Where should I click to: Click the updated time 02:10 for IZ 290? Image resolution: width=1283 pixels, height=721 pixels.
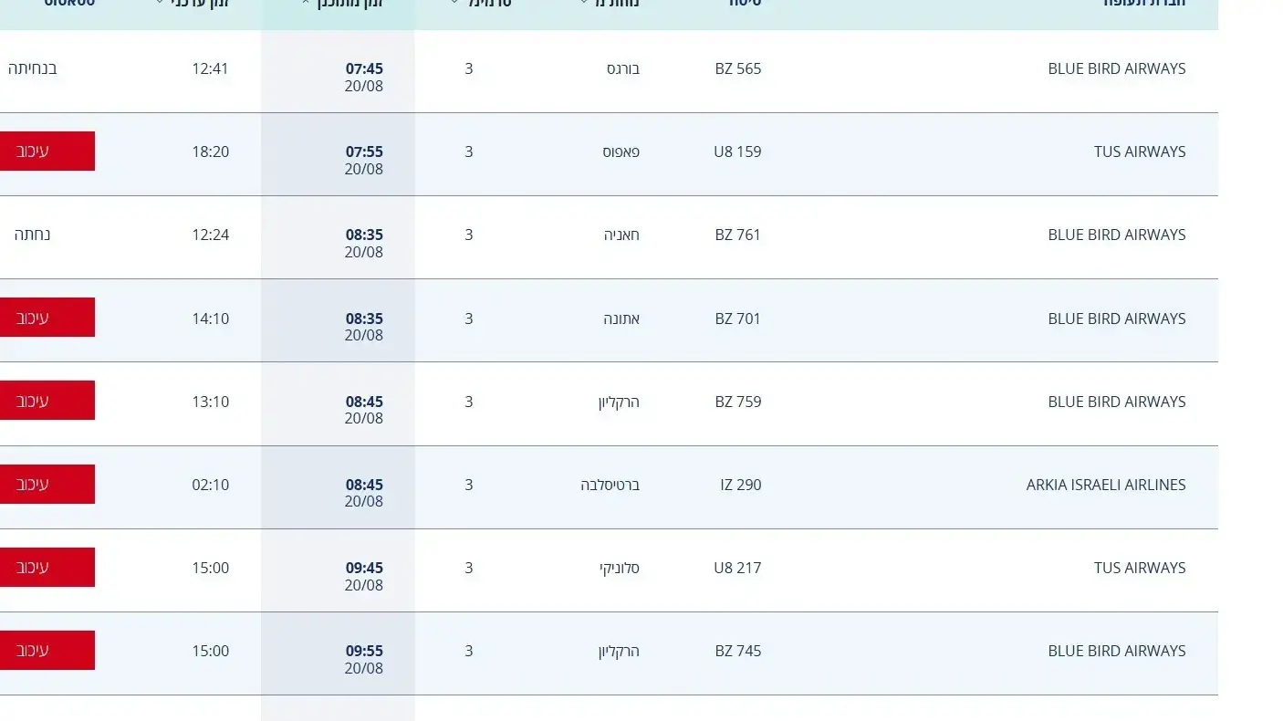[x=210, y=485]
